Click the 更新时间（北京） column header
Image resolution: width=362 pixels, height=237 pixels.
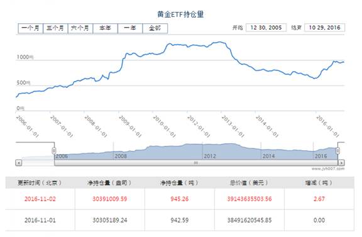(x=40, y=183)
